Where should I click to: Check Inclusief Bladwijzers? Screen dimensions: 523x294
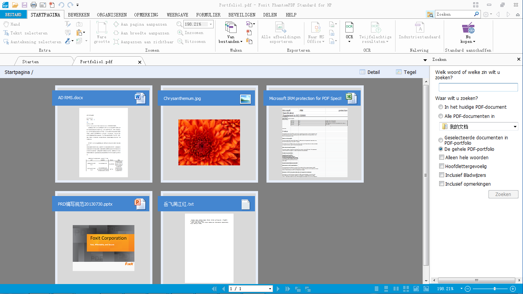(x=441, y=175)
